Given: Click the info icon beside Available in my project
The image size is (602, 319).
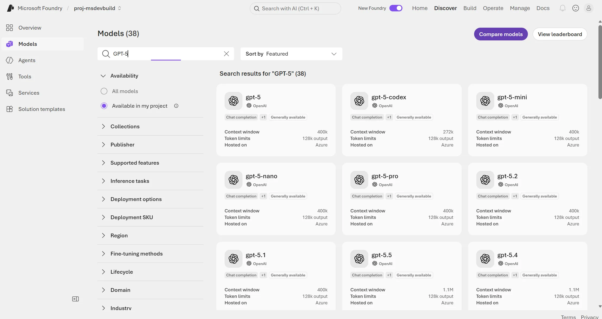Looking at the screenshot, I should (176, 106).
